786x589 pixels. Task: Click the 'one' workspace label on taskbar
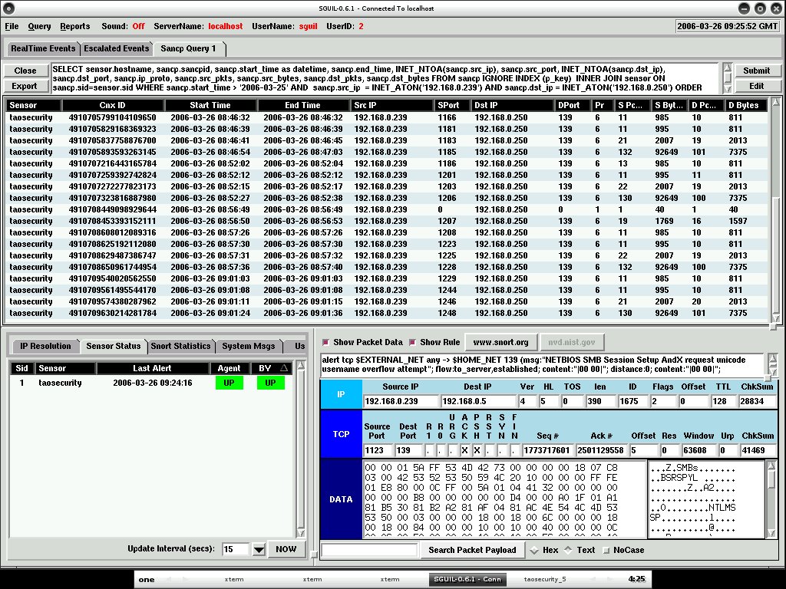pos(147,580)
